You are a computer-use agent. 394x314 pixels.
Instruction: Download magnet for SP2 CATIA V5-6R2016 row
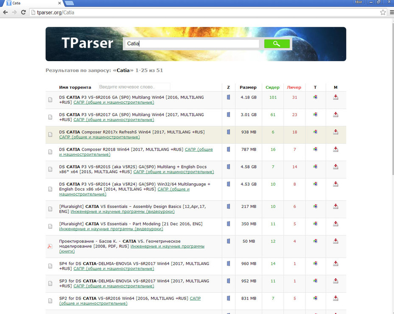click(335, 298)
